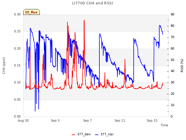Click the red li77_den legend swatch
The image size is (186, 140).
click(x=74, y=135)
